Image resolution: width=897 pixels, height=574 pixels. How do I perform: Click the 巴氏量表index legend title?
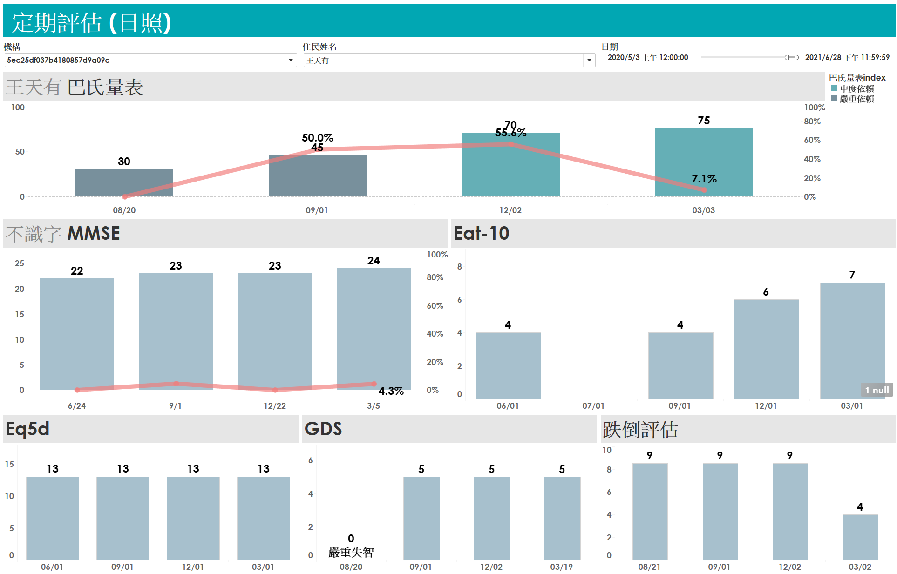(x=857, y=78)
